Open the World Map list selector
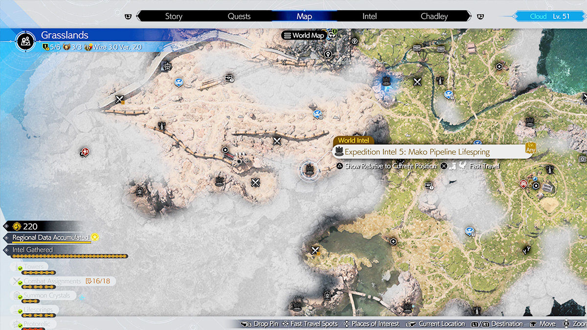Screen dimensions: 587x330 304,35
